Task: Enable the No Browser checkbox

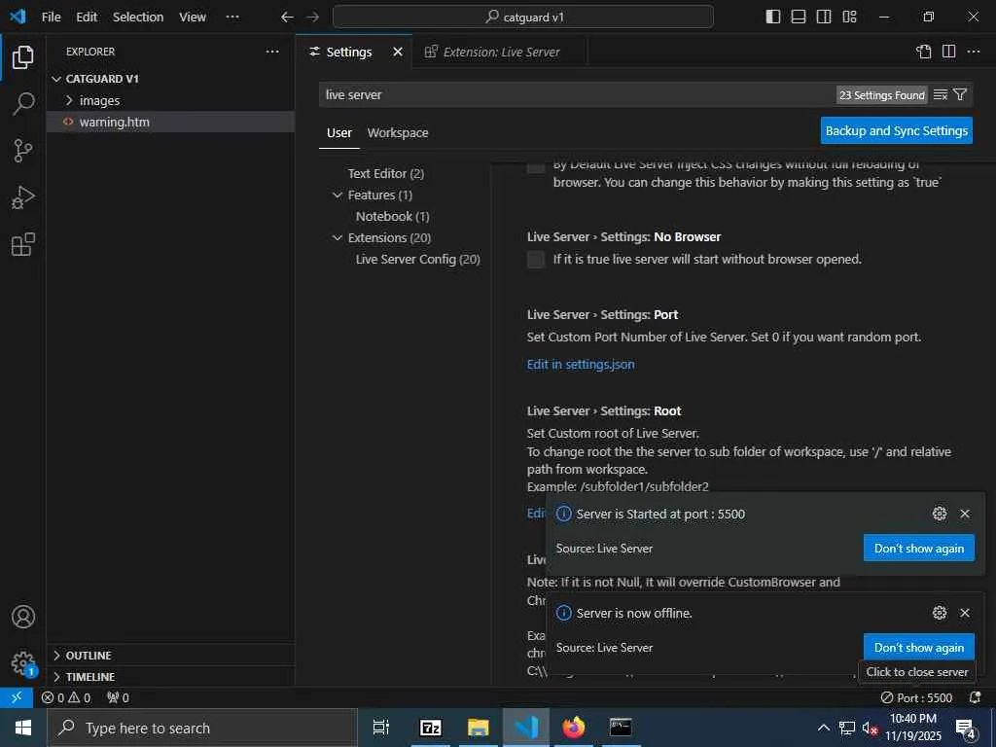Action: tap(536, 259)
